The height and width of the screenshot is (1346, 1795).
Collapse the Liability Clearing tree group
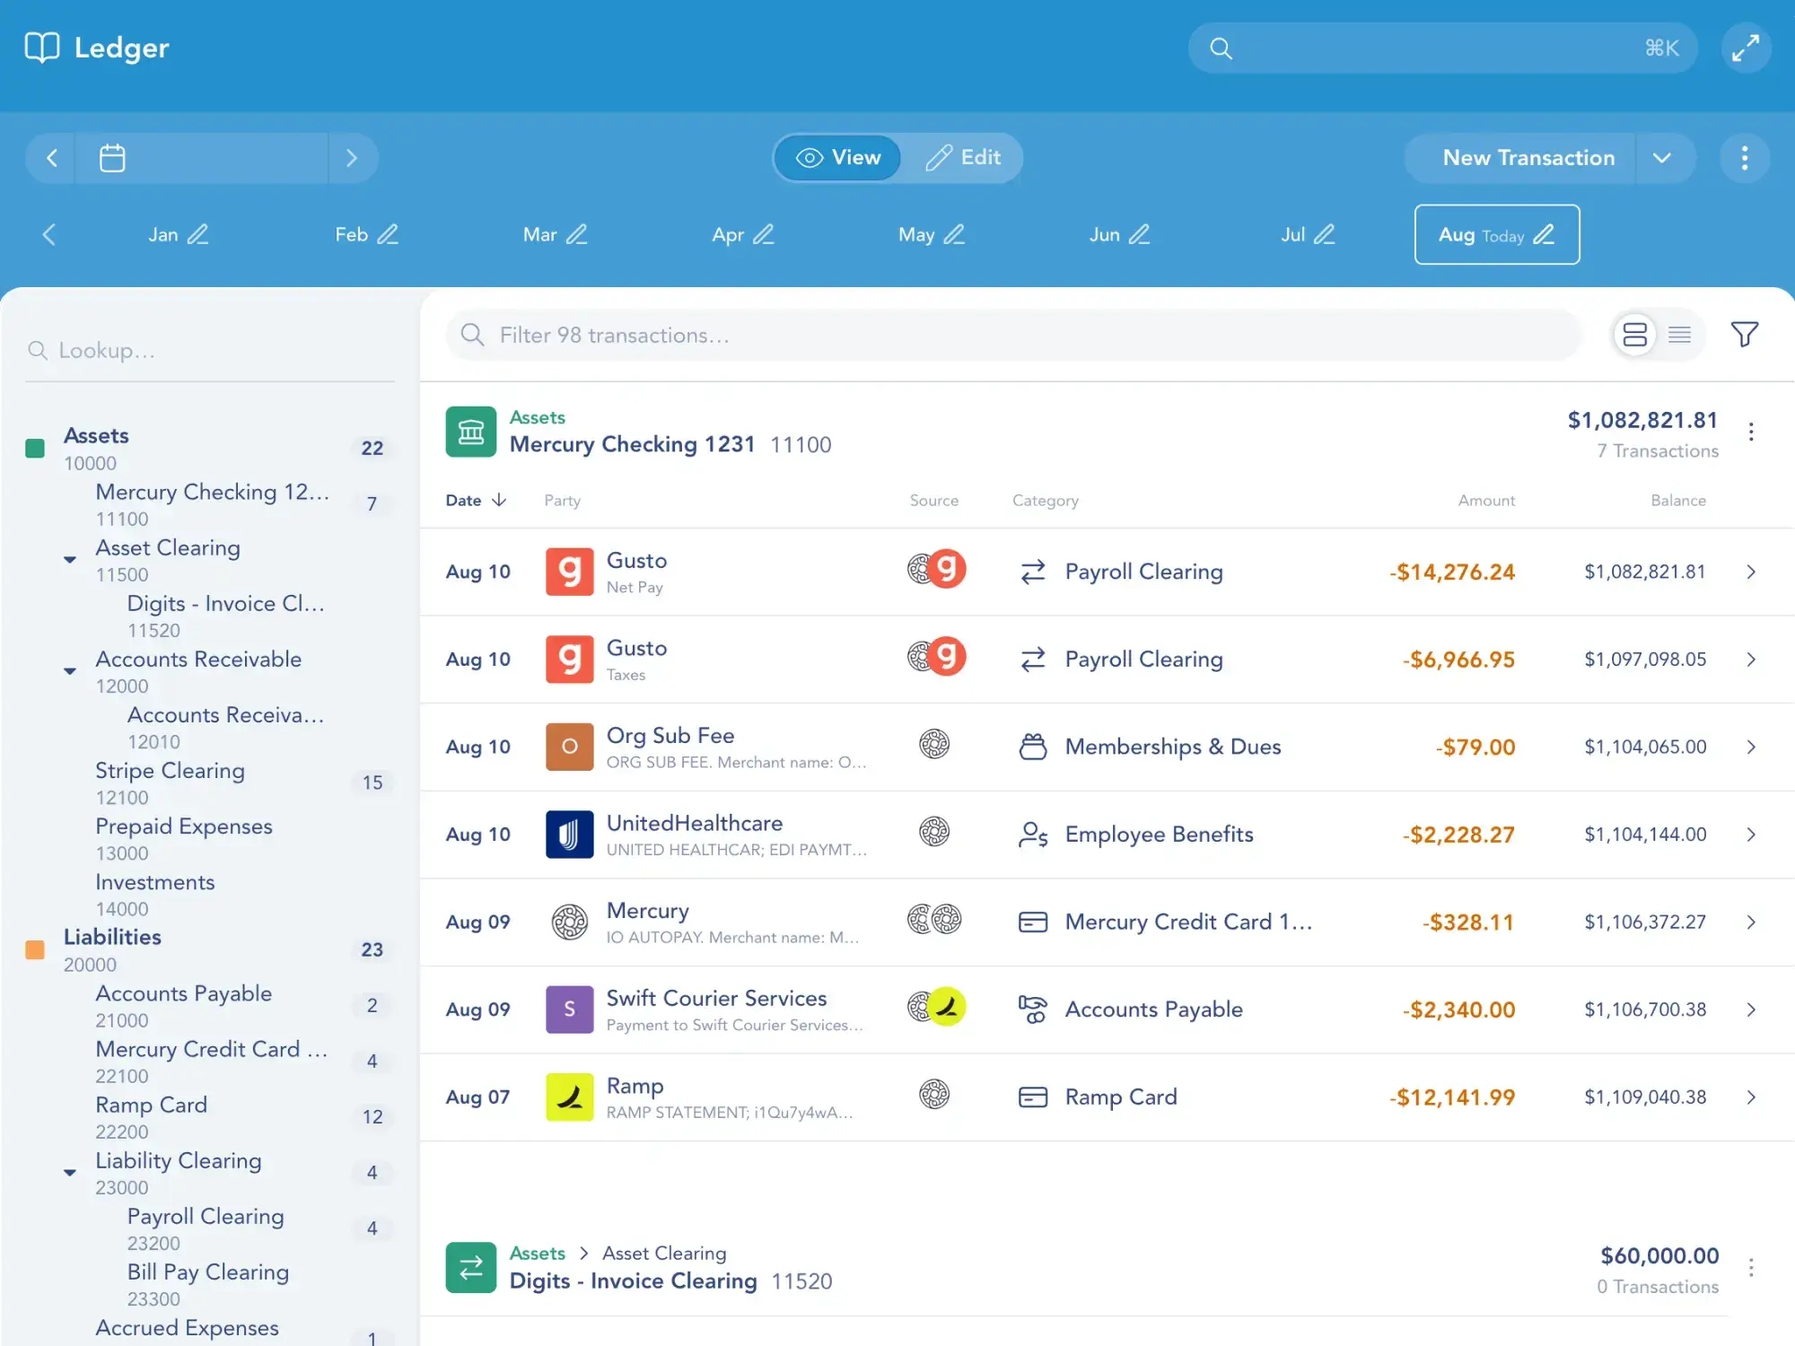point(70,1173)
